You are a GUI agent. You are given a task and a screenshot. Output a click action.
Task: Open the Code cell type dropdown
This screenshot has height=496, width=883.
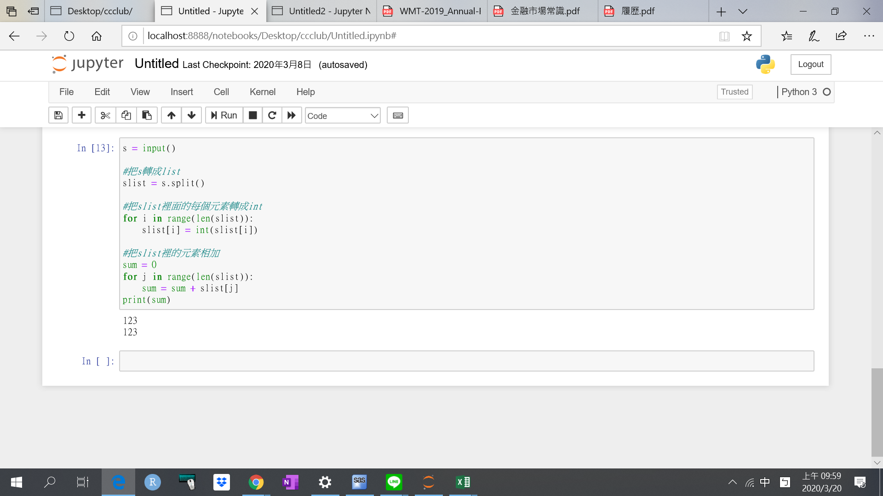342,116
